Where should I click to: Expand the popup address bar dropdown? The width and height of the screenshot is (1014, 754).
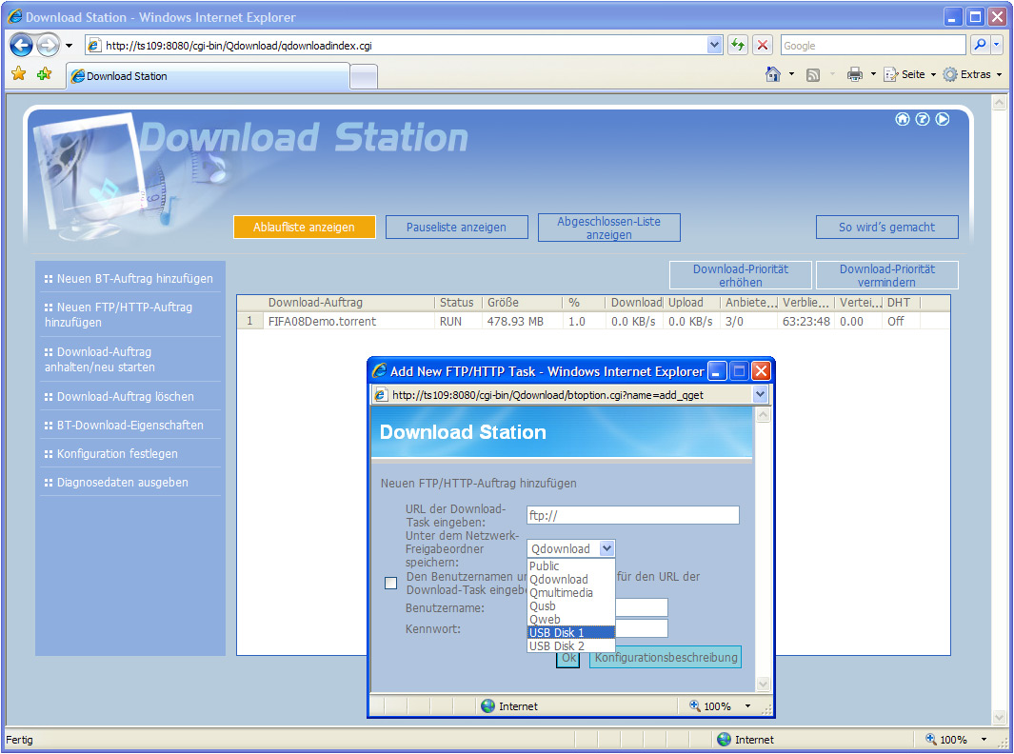(760, 394)
